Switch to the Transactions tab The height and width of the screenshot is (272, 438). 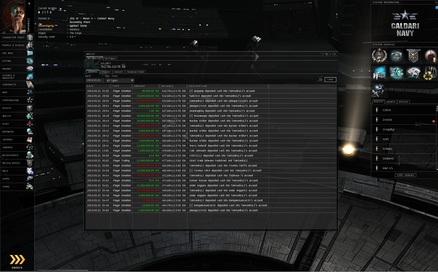pyautogui.click(x=135, y=72)
